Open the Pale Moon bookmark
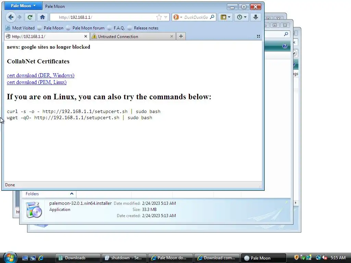The height and width of the screenshot is (263, 351). pos(51,28)
